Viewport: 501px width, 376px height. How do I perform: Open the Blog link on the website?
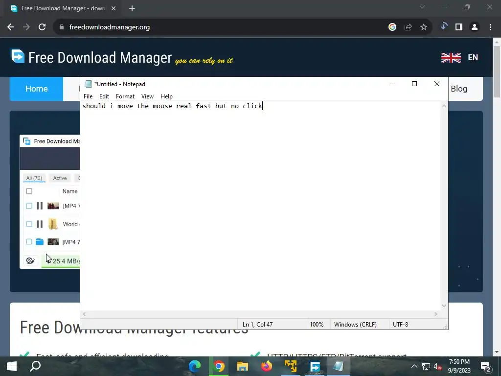tap(459, 89)
